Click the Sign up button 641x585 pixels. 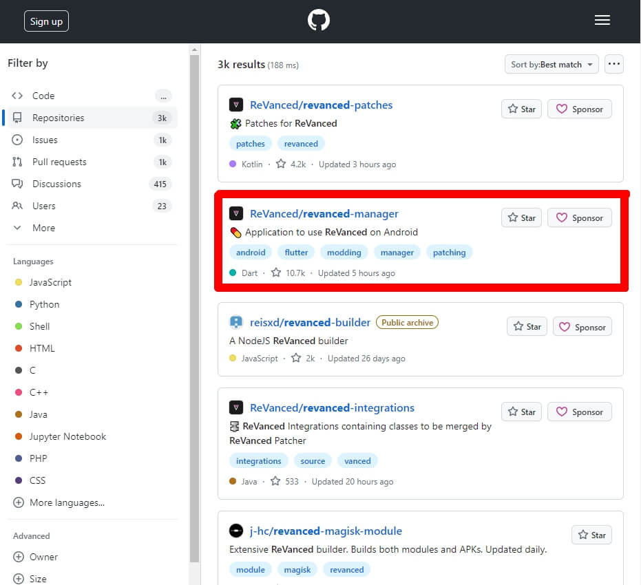tap(46, 21)
